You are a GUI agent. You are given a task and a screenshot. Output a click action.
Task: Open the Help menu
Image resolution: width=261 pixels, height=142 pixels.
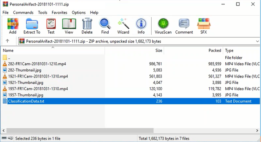(x=94, y=13)
